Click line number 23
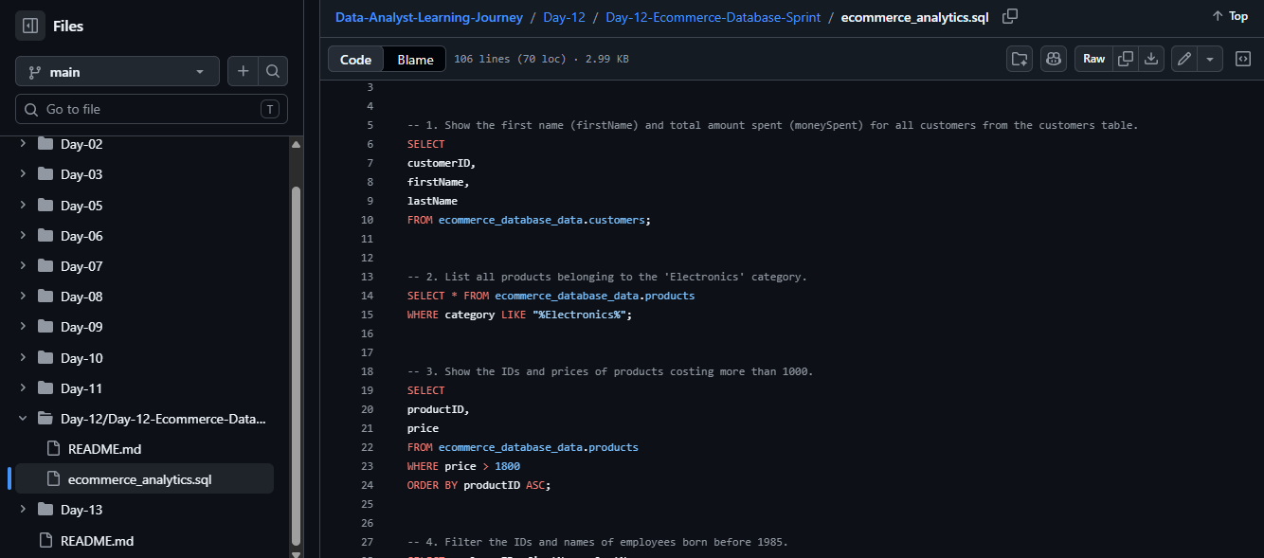The height and width of the screenshot is (558, 1264). (x=368, y=466)
